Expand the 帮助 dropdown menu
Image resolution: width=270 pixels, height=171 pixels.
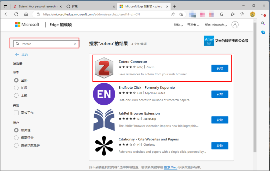coord(178,25)
